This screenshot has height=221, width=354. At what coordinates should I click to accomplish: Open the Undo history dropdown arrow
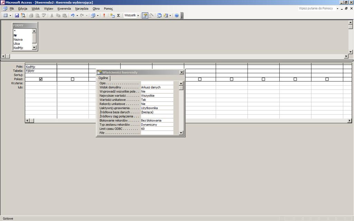[77, 16]
